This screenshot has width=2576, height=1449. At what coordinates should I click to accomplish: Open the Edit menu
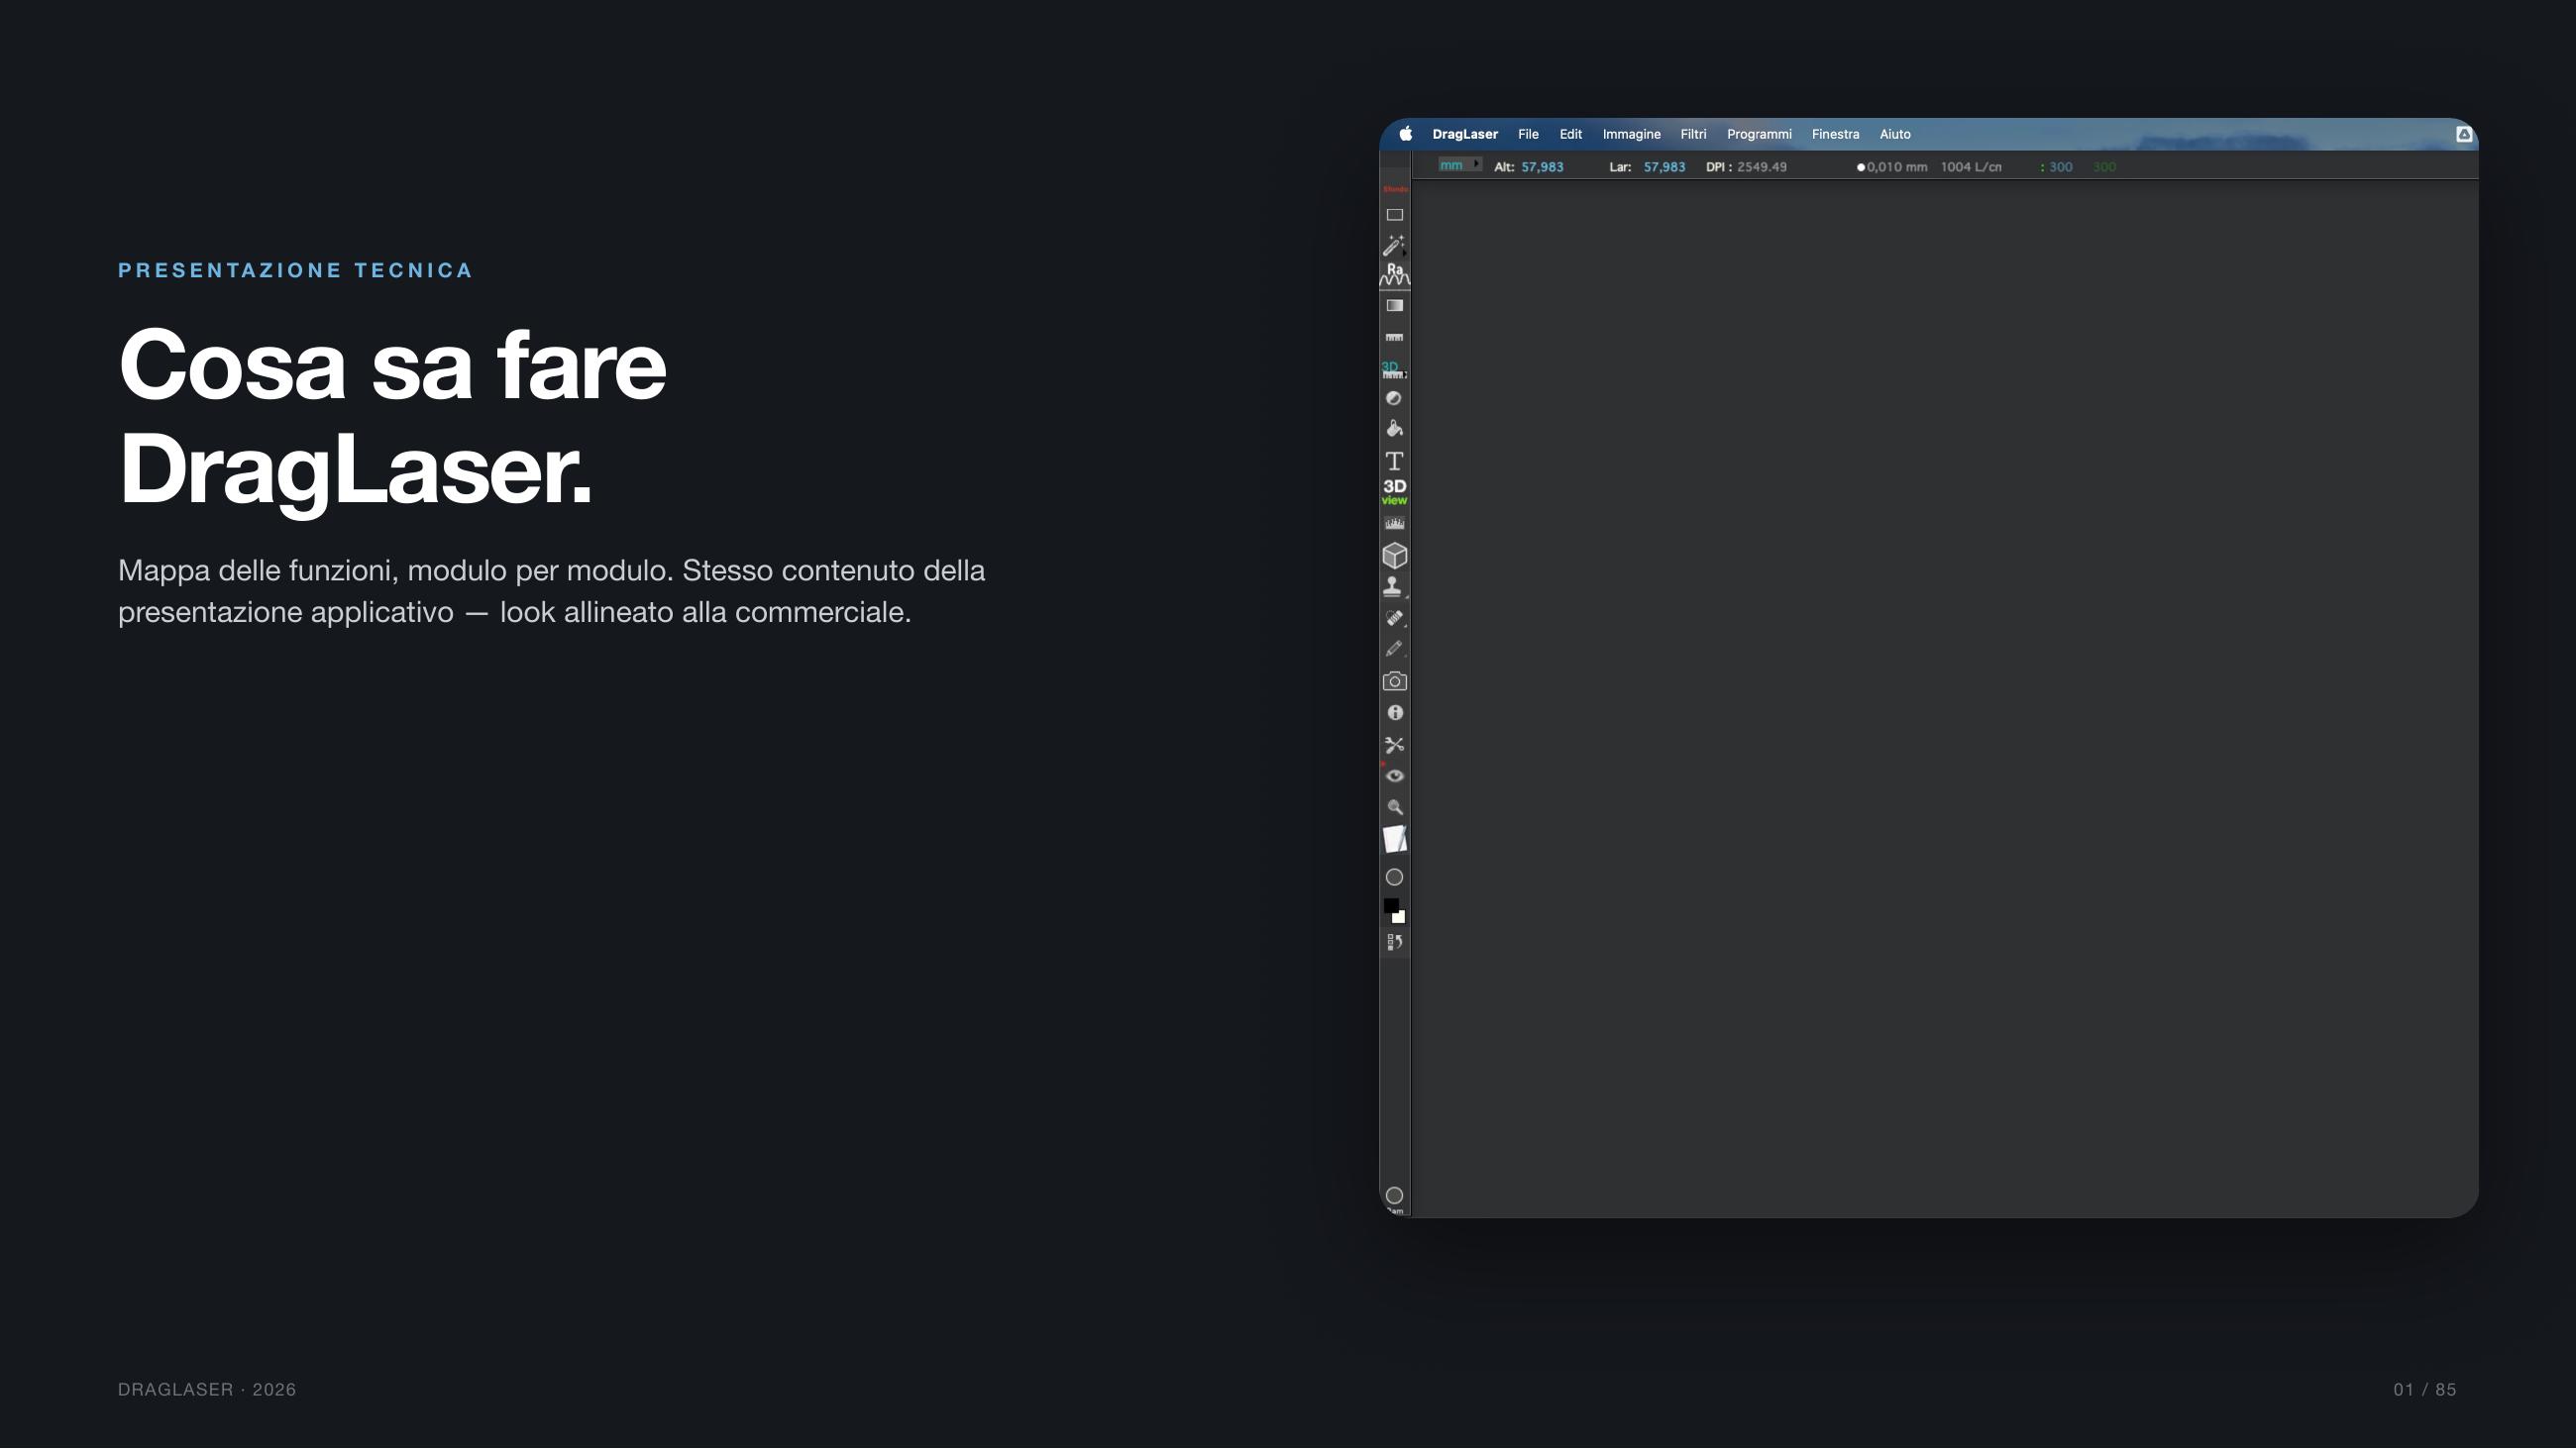1571,134
